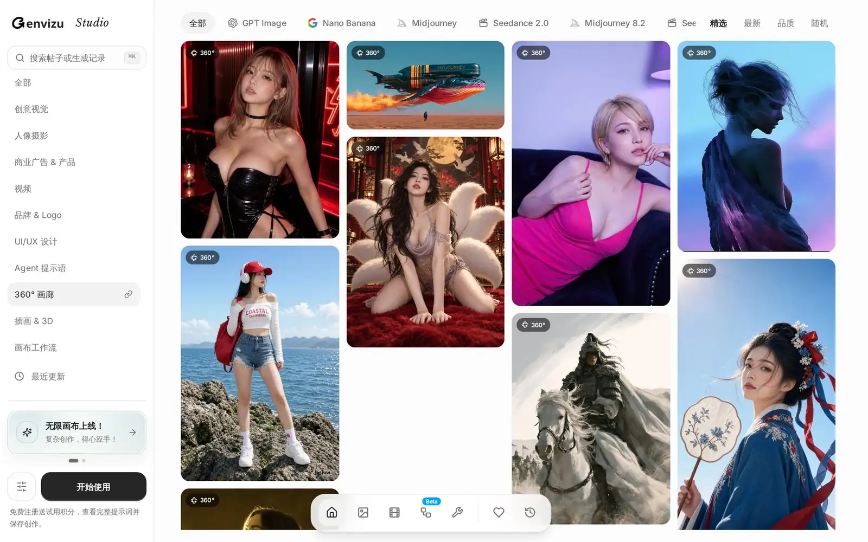The height and width of the screenshot is (542, 868).
Task: Switch sorting to 最新
Action: coord(752,23)
